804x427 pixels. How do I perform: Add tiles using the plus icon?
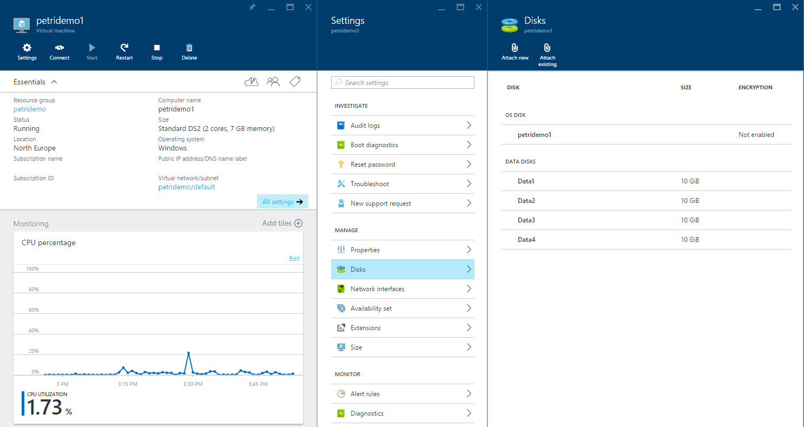tap(298, 223)
